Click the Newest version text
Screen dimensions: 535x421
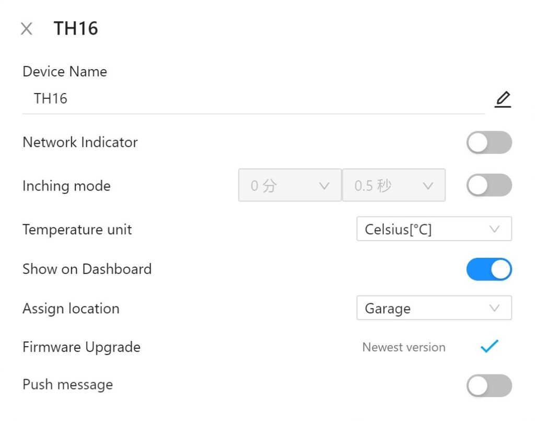[404, 347]
